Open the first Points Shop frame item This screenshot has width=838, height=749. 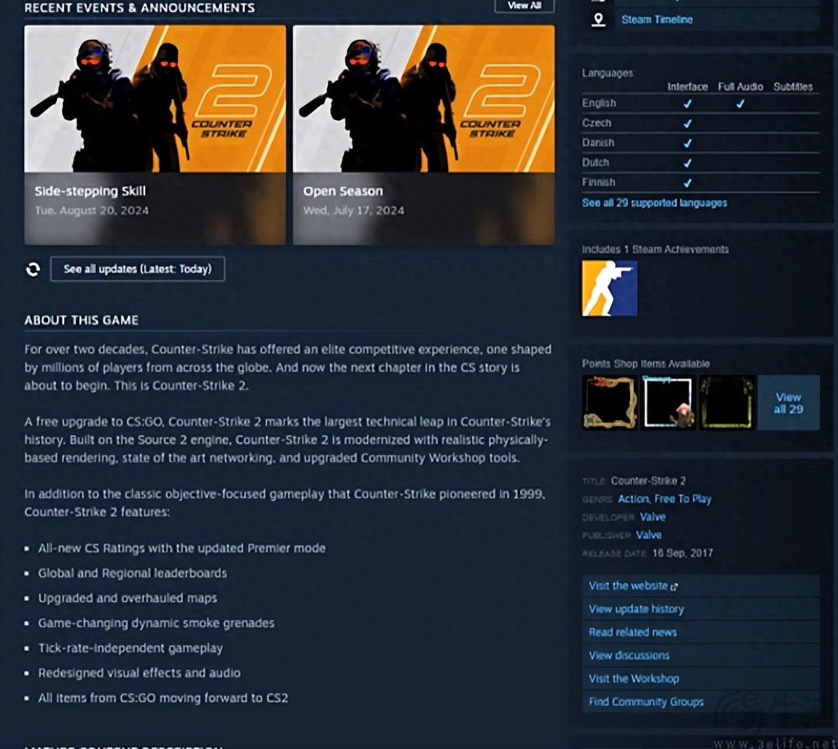click(609, 403)
